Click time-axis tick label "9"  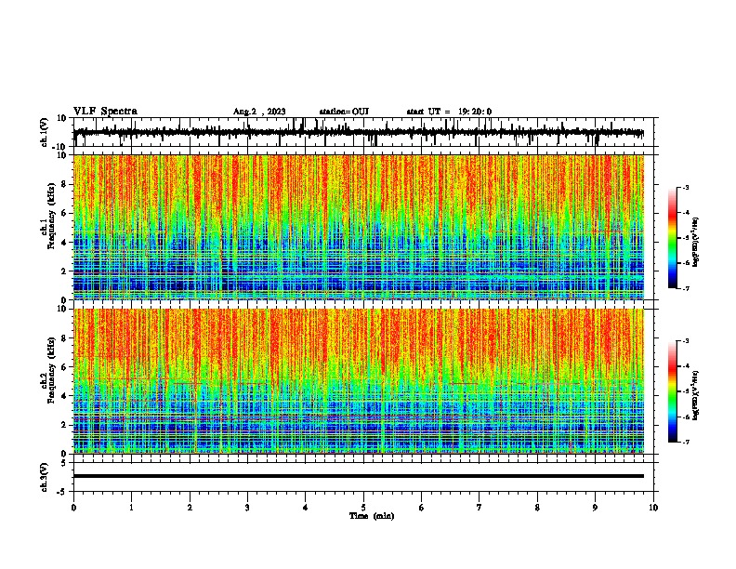[x=595, y=508]
